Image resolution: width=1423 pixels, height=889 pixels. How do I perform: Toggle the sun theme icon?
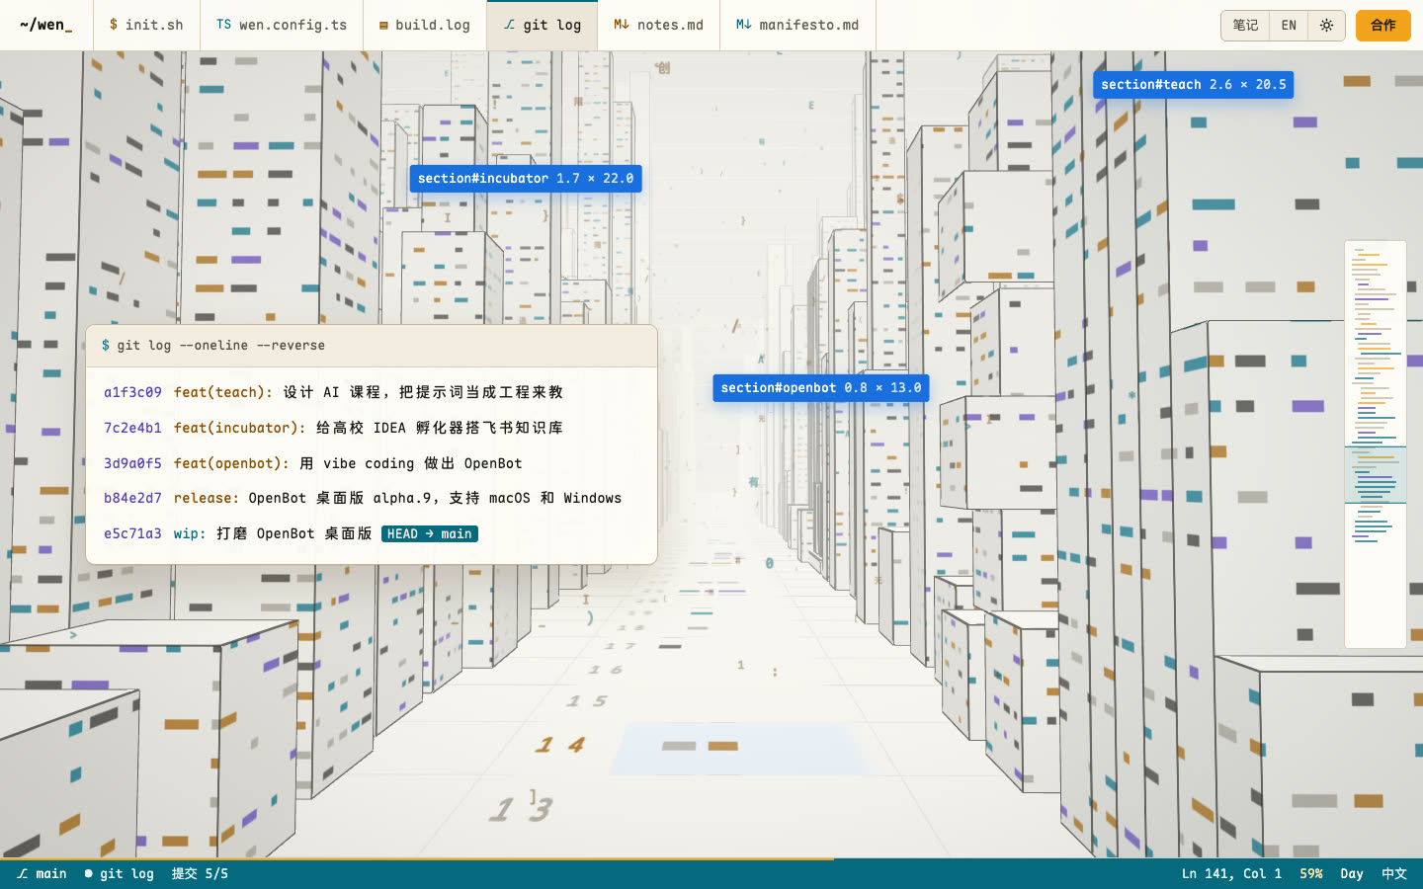click(x=1326, y=26)
